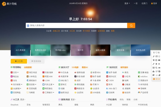Click the sidebar video player icon
The height and width of the screenshot is (107, 161).
[x=159, y=60]
